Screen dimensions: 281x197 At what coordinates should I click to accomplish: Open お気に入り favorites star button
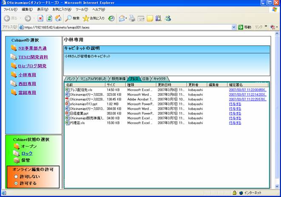(x=94, y=18)
